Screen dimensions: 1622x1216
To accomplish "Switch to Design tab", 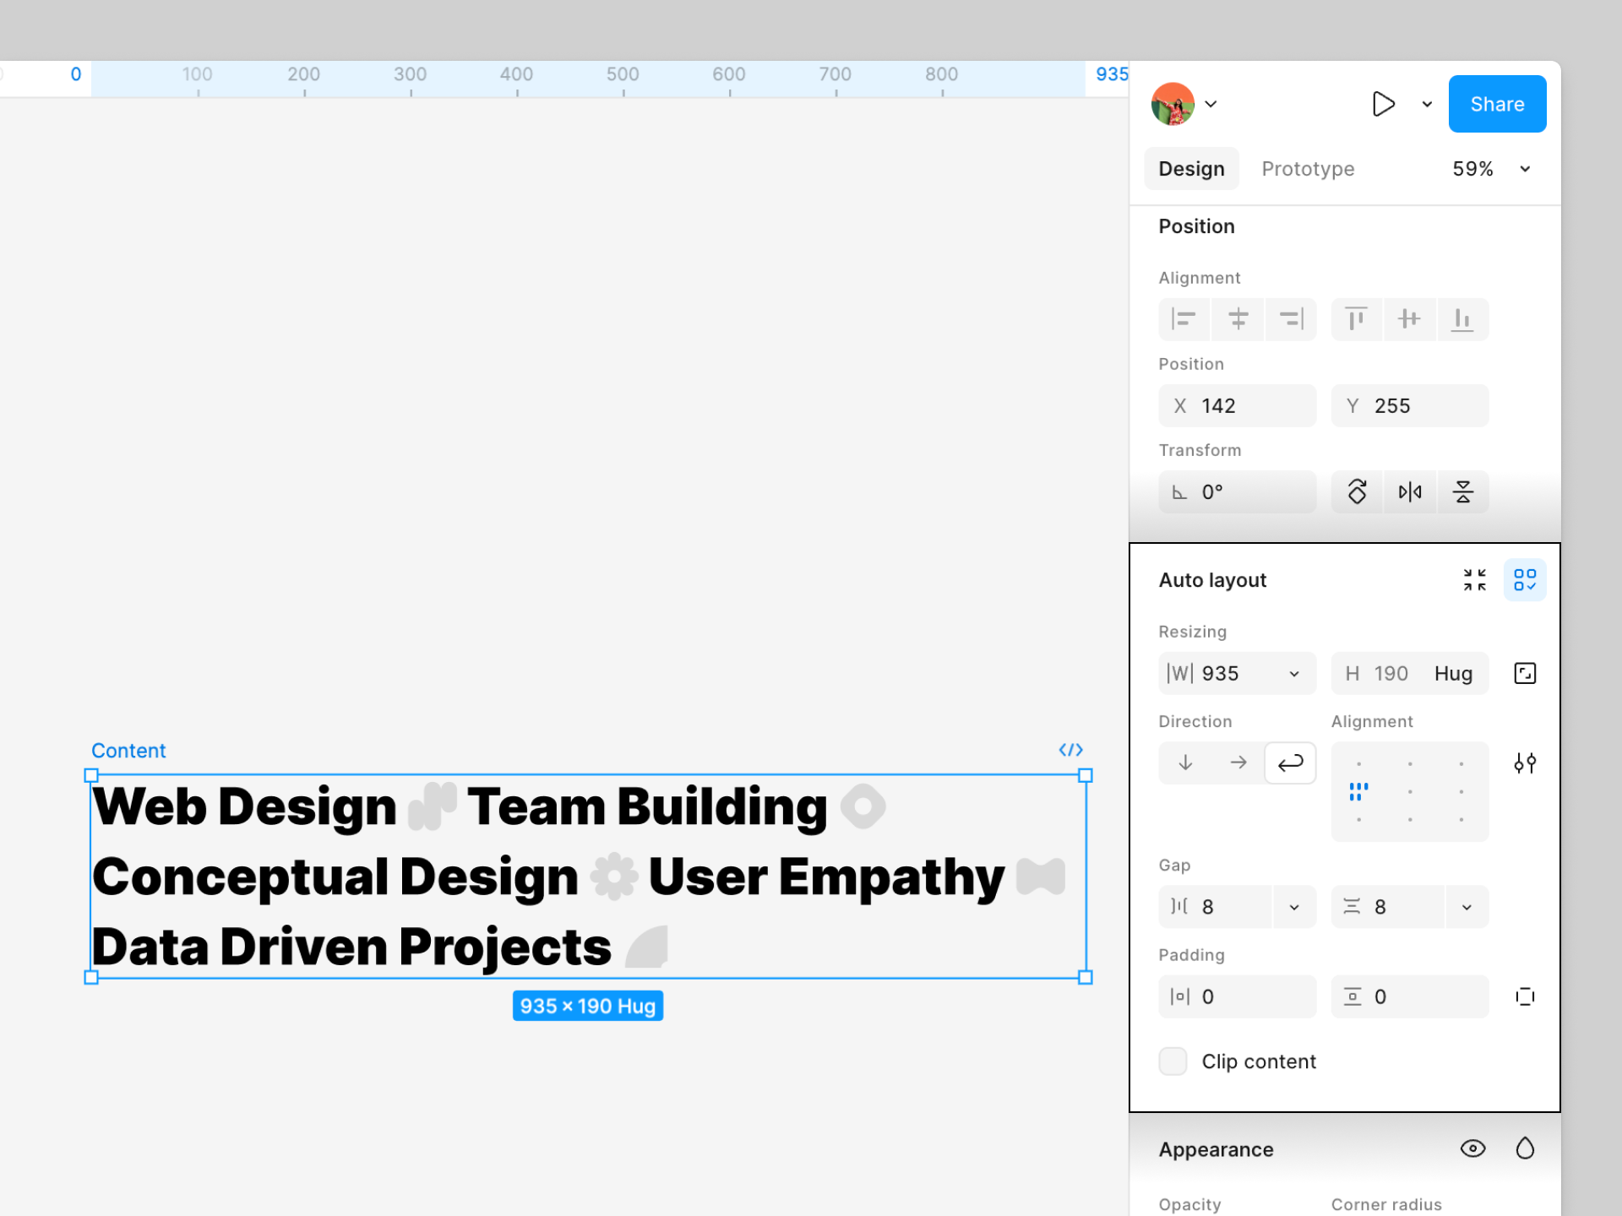I will 1191,169.
